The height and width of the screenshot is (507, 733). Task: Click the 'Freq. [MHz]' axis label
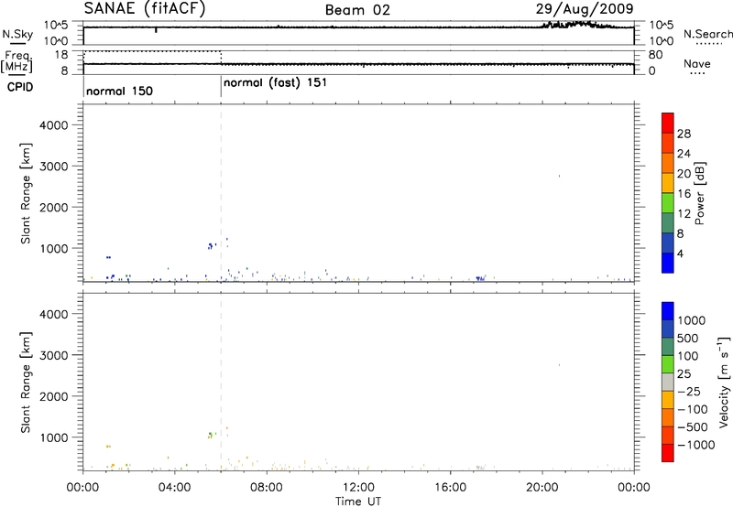pyautogui.click(x=17, y=61)
